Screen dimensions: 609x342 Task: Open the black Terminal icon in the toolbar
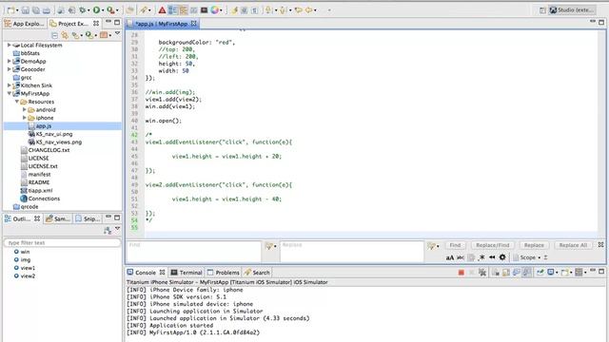(204, 10)
